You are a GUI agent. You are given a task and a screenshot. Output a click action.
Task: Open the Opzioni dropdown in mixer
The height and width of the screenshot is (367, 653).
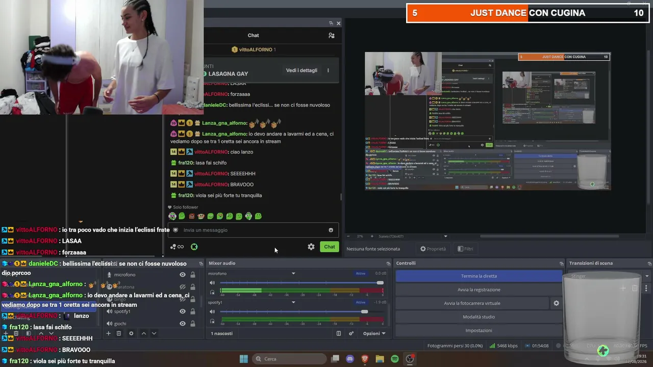(374, 333)
